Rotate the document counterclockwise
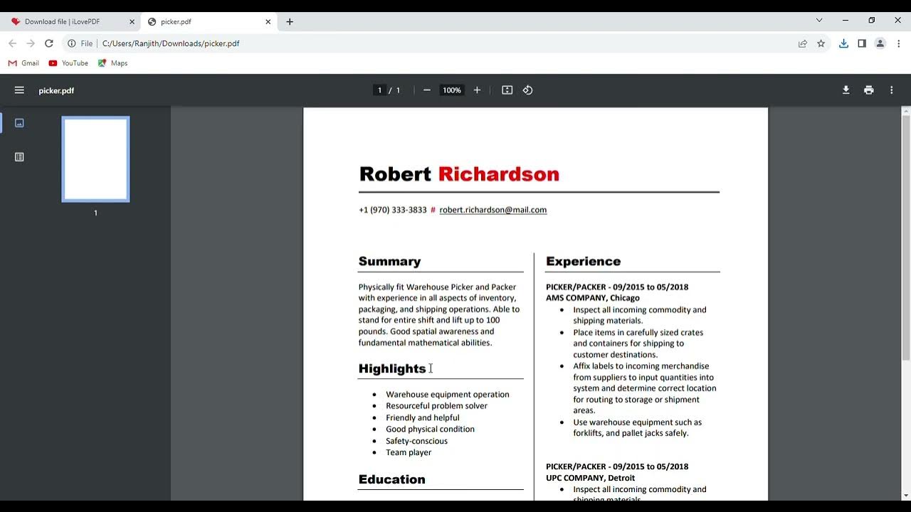911x512 pixels. tap(527, 90)
